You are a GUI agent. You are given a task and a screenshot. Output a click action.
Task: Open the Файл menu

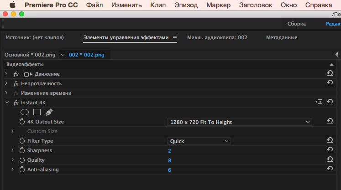(94, 5)
